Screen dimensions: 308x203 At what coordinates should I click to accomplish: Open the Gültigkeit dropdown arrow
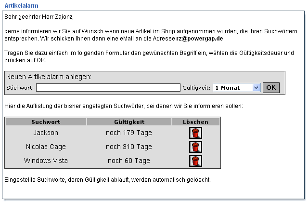point(256,88)
